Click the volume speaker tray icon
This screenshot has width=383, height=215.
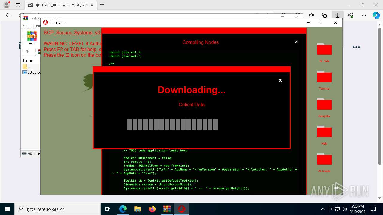pyautogui.click(x=344, y=209)
